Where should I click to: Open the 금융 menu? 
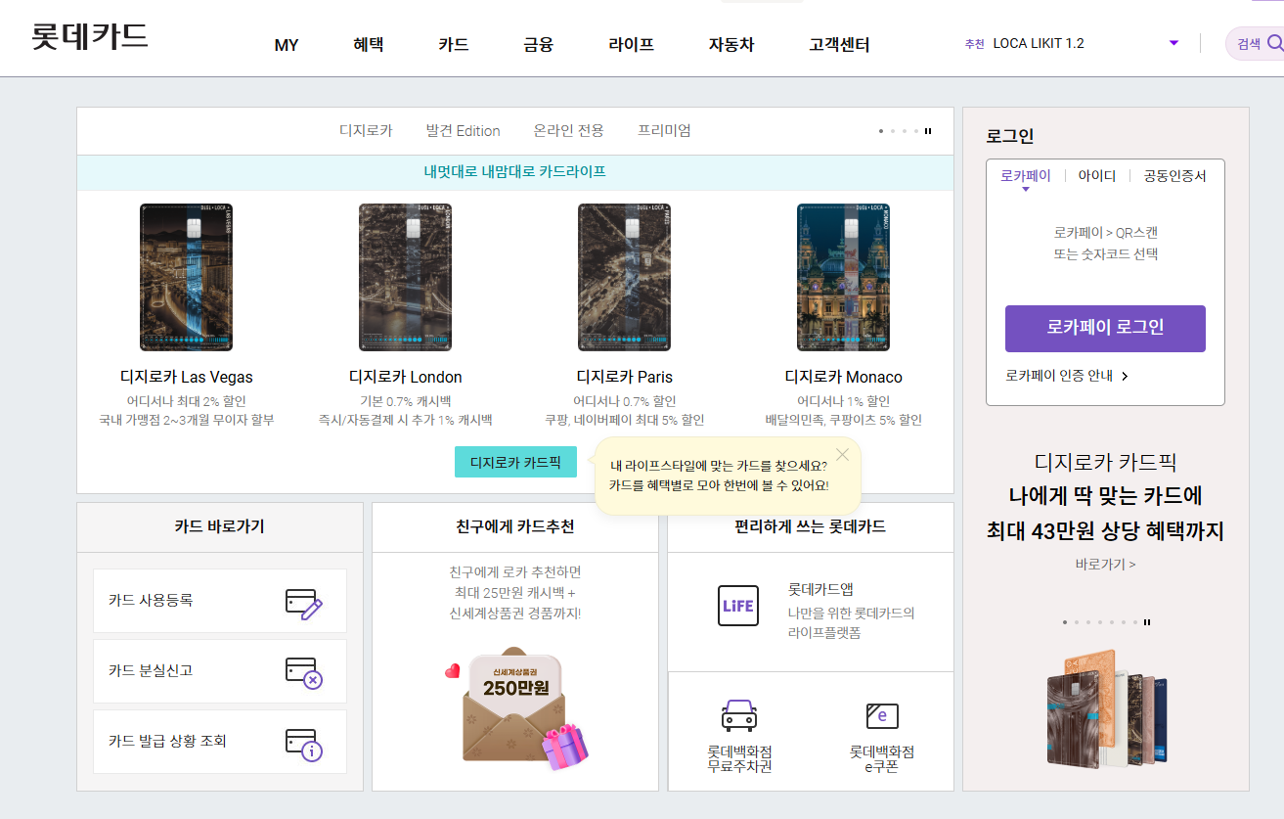(539, 44)
